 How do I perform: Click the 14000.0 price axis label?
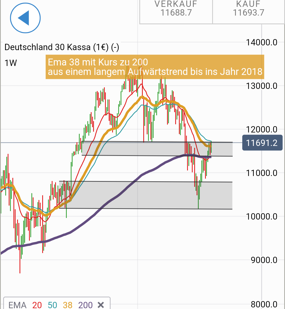(262, 42)
